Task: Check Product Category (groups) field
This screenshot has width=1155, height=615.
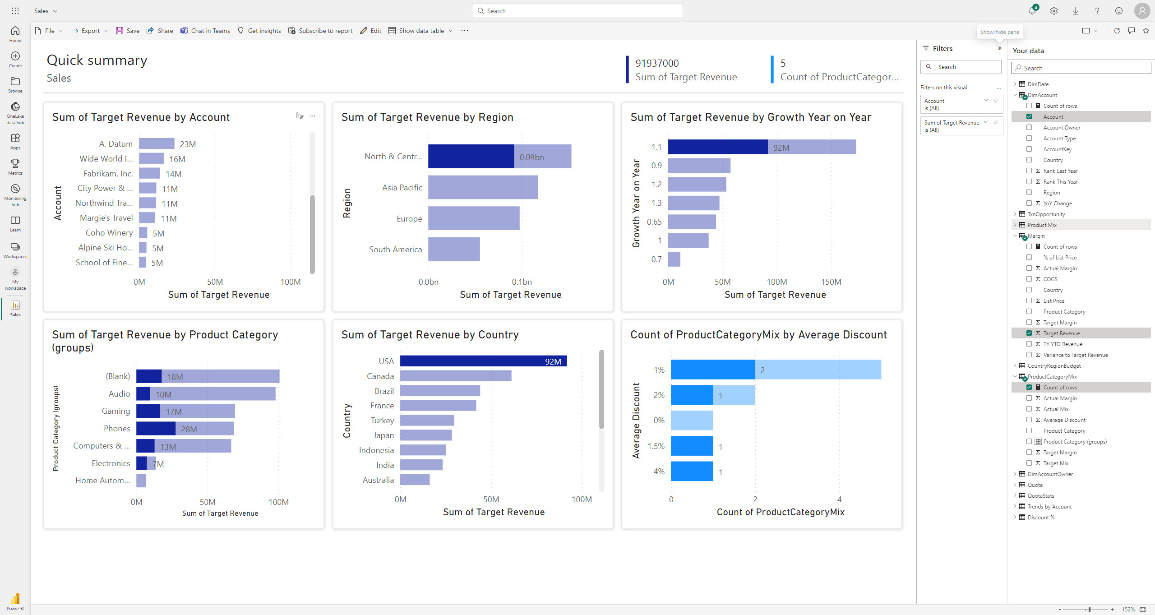Action: pos(1029,441)
